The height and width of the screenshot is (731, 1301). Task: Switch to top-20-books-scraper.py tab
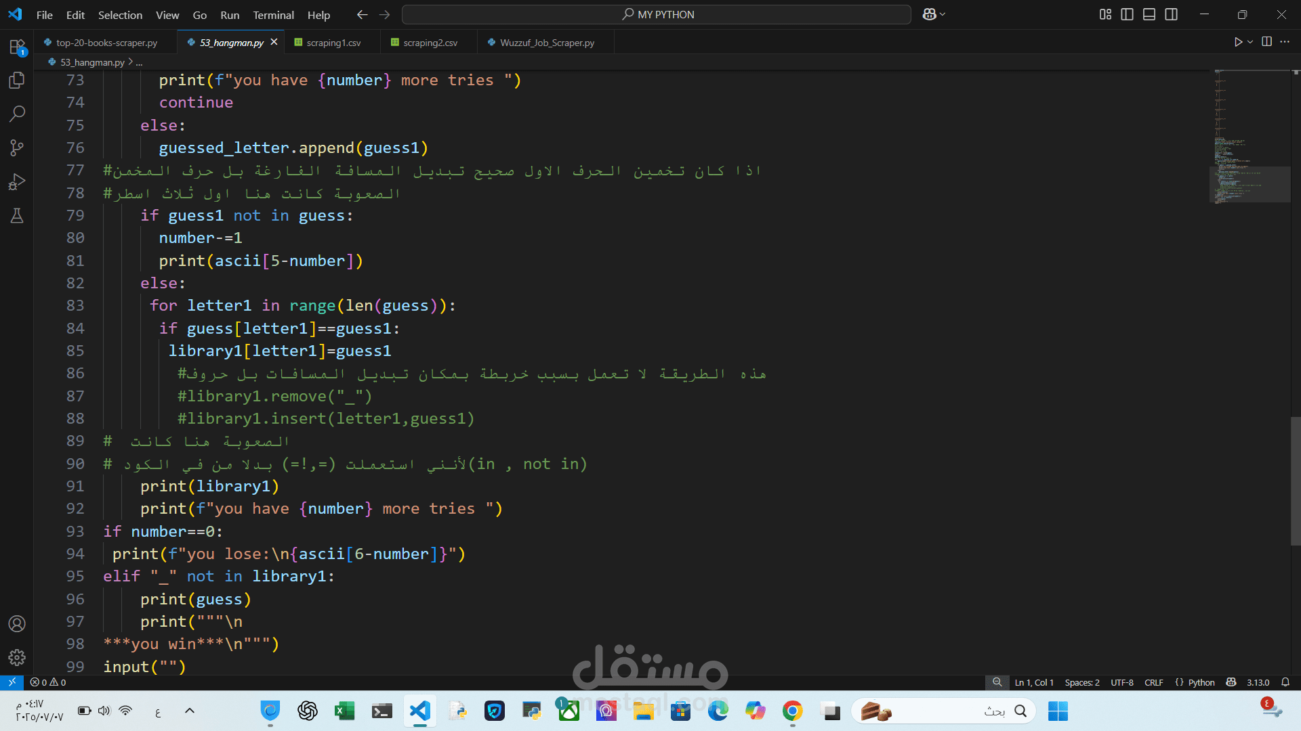click(106, 42)
